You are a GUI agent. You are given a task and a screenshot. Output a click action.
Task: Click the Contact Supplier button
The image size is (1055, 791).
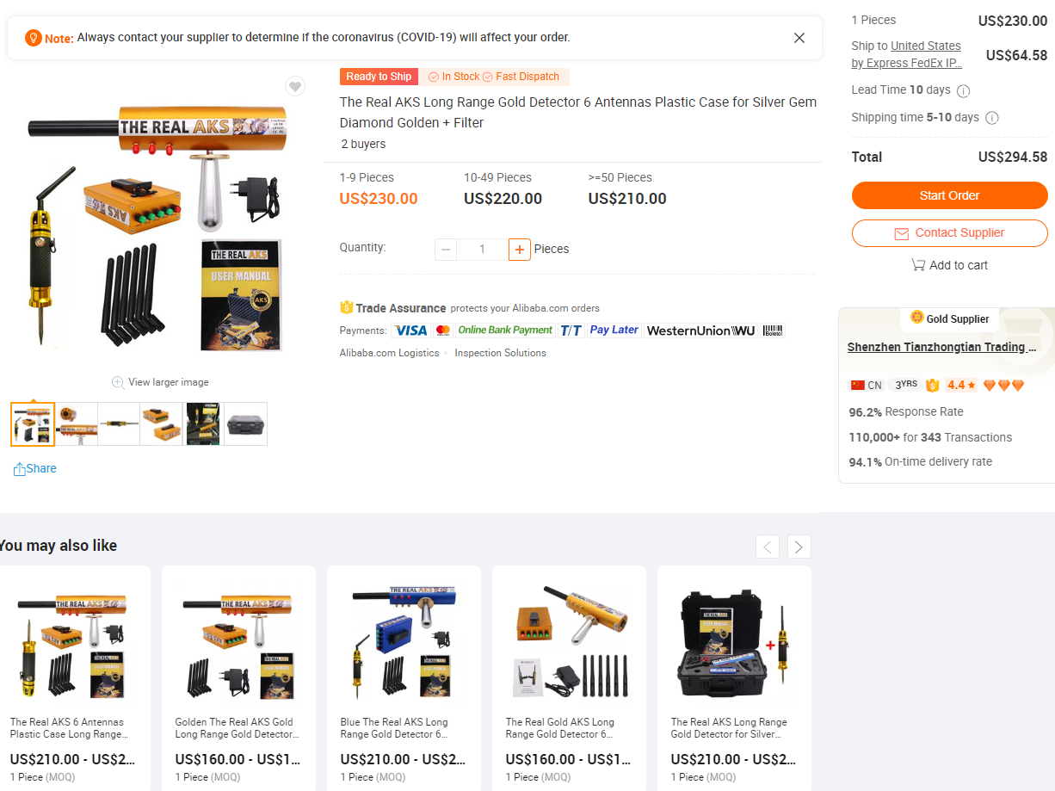949,233
